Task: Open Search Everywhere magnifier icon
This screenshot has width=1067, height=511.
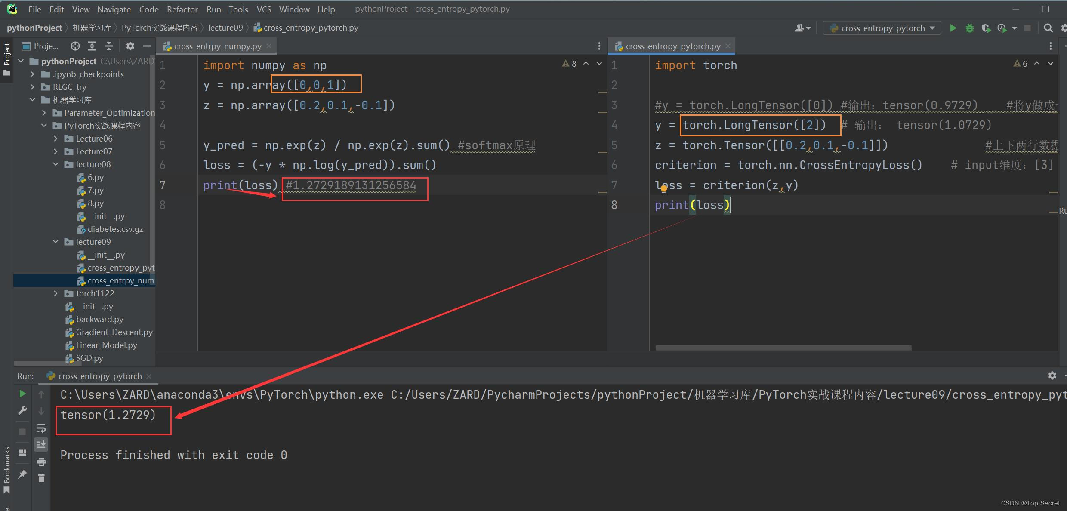Action: point(1048,28)
